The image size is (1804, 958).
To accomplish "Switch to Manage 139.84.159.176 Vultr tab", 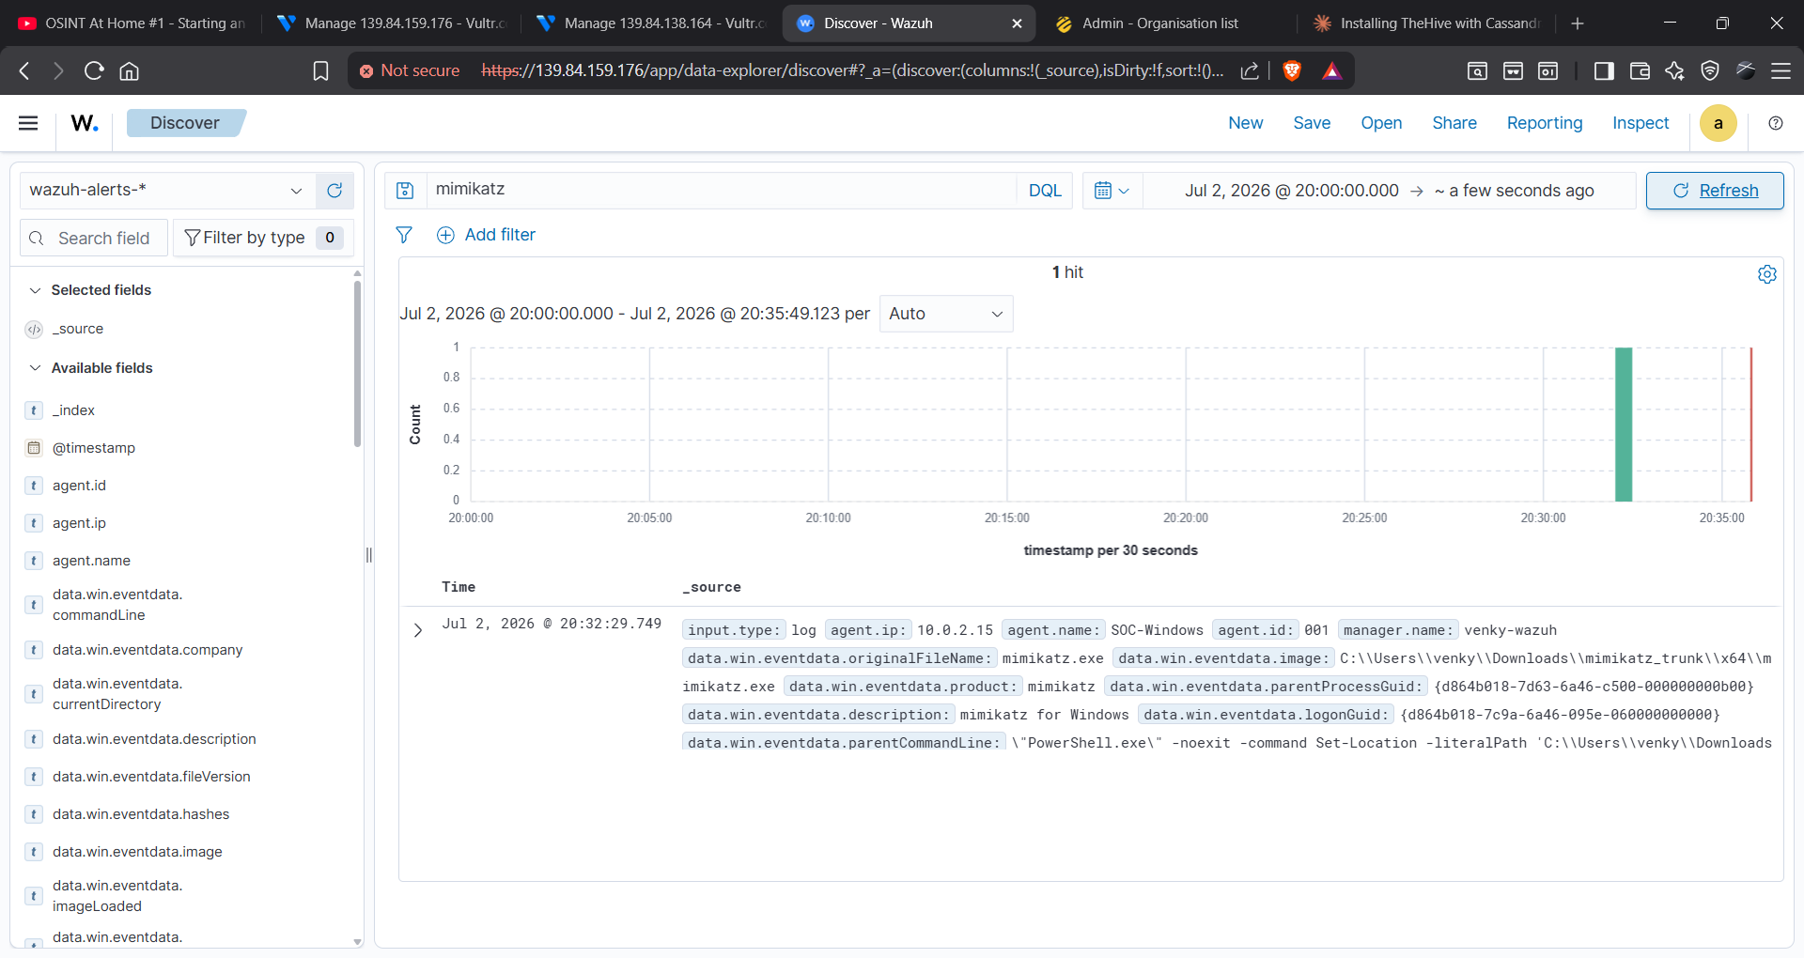I will click(x=392, y=23).
